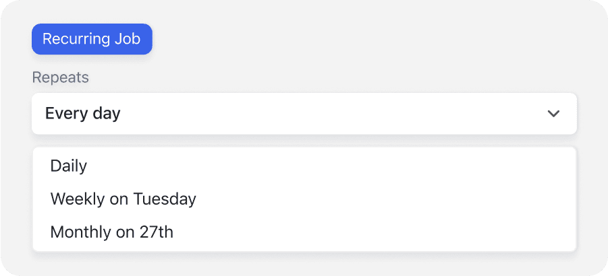Click the chevron arrow in the Repeats field
This screenshot has width=608, height=276.
[x=553, y=114]
